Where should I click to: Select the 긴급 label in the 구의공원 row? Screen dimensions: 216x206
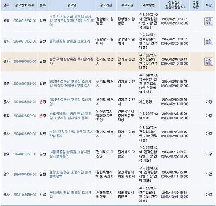pos(43,195)
